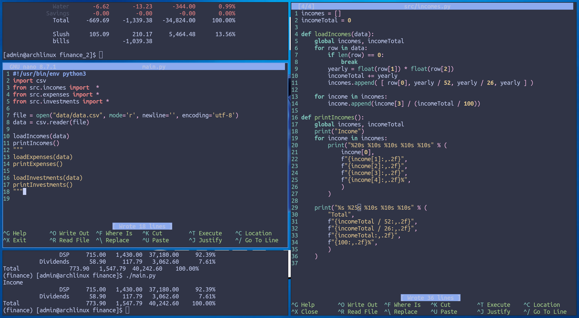Viewport: 579px width, 318px height.
Task: Click the main.py filename in nano title bar
Action: click(x=154, y=67)
